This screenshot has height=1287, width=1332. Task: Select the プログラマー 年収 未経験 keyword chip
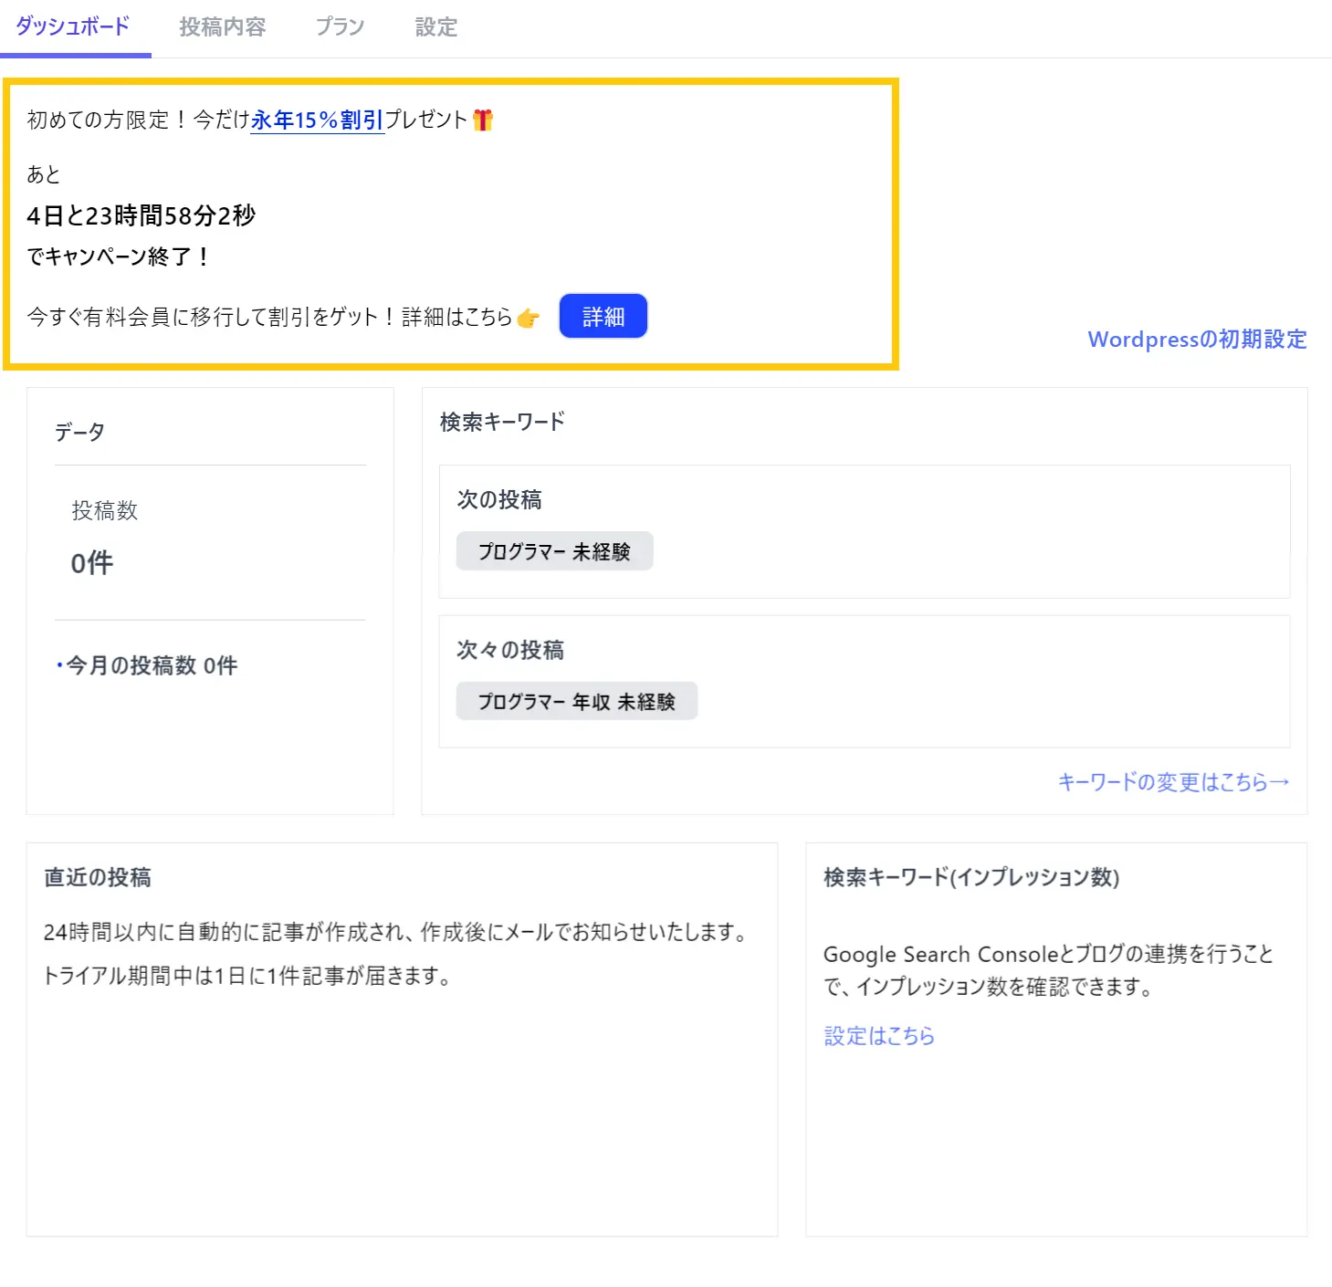[576, 702]
